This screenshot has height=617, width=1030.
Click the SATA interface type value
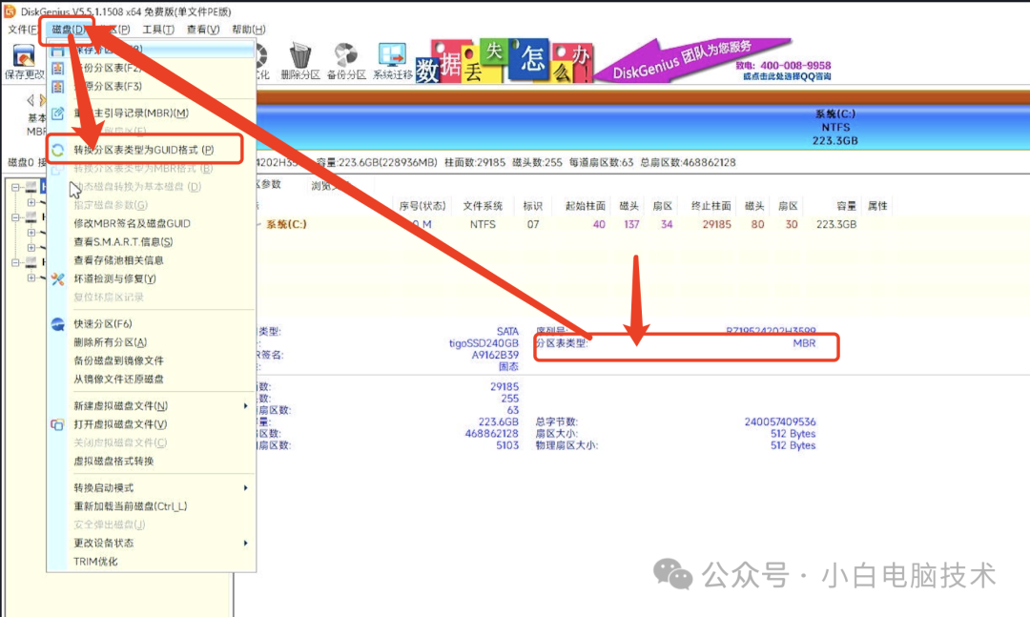point(507,331)
